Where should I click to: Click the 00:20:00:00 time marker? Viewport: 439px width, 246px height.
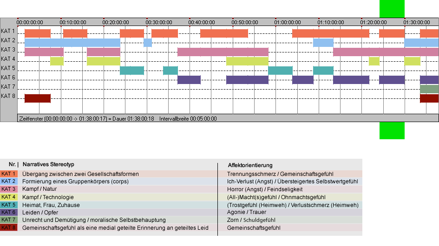pyautogui.click(x=116, y=22)
